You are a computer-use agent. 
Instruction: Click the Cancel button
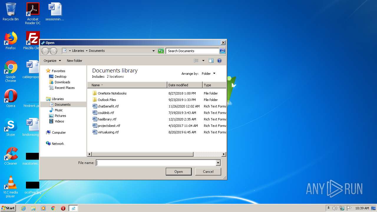pyautogui.click(x=208, y=172)
